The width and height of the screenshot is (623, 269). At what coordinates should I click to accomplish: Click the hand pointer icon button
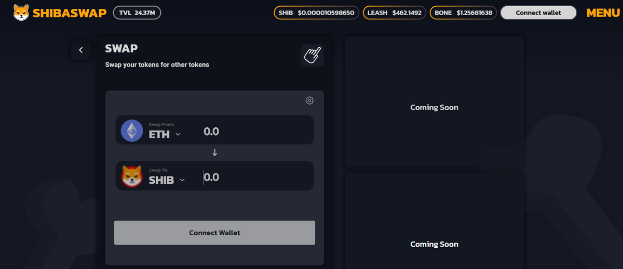tap(313, 55)
